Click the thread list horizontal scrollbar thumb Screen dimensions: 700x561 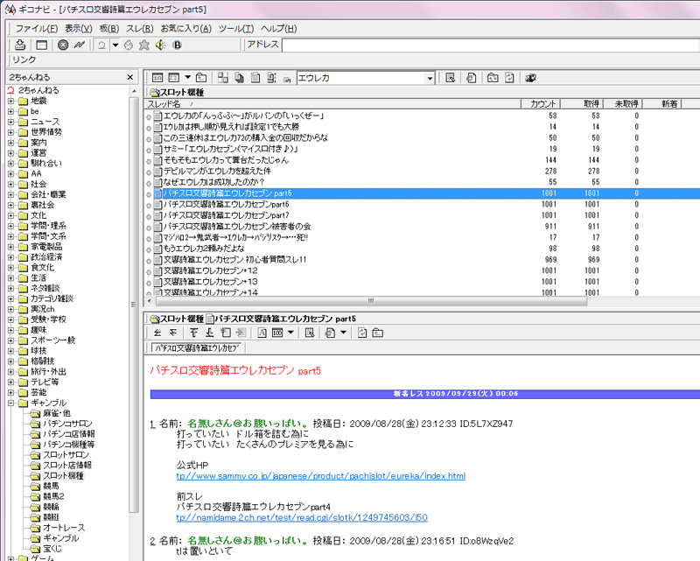click(369, 301)
